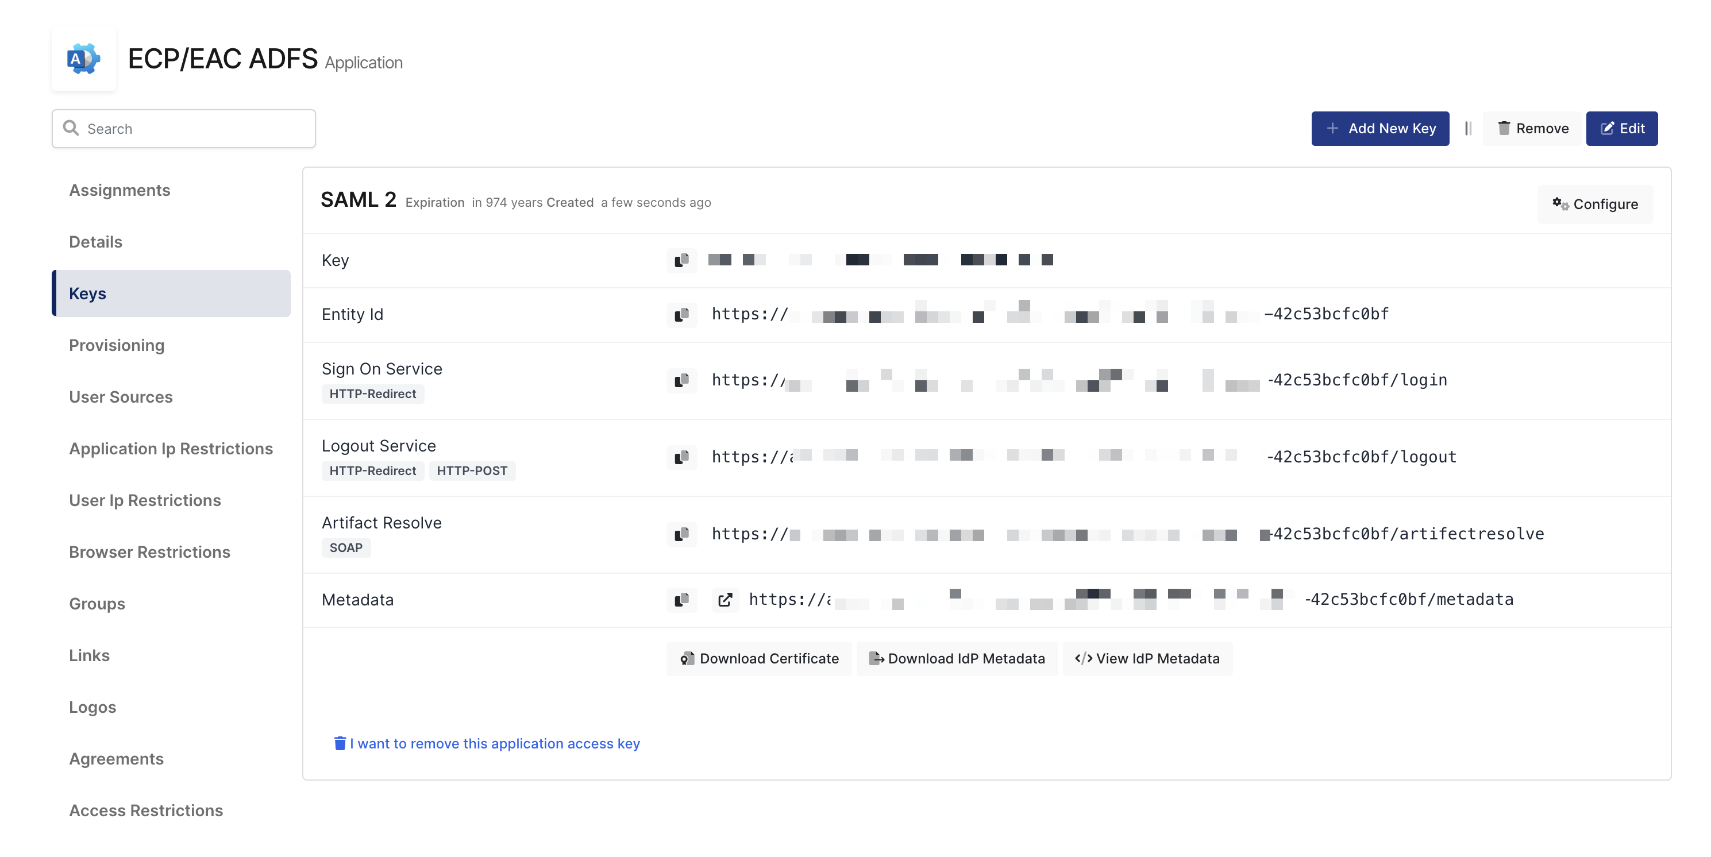
Task: Click the external link icon next to Metadata
Action: point(724,599)
